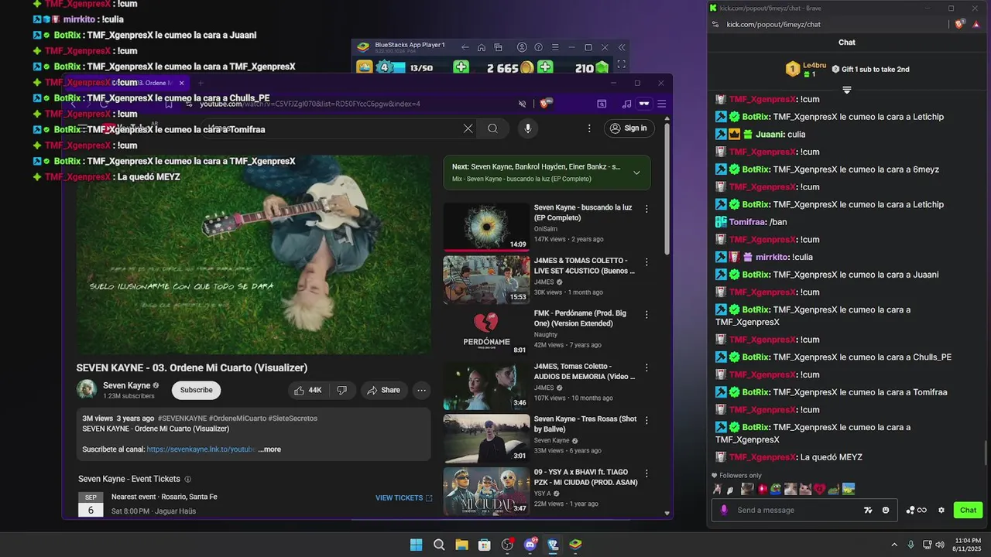Viewport: 991px width, 557px height.
Task: Collapse BlueStacks sidebar double chevron
Action: point(621,47)
